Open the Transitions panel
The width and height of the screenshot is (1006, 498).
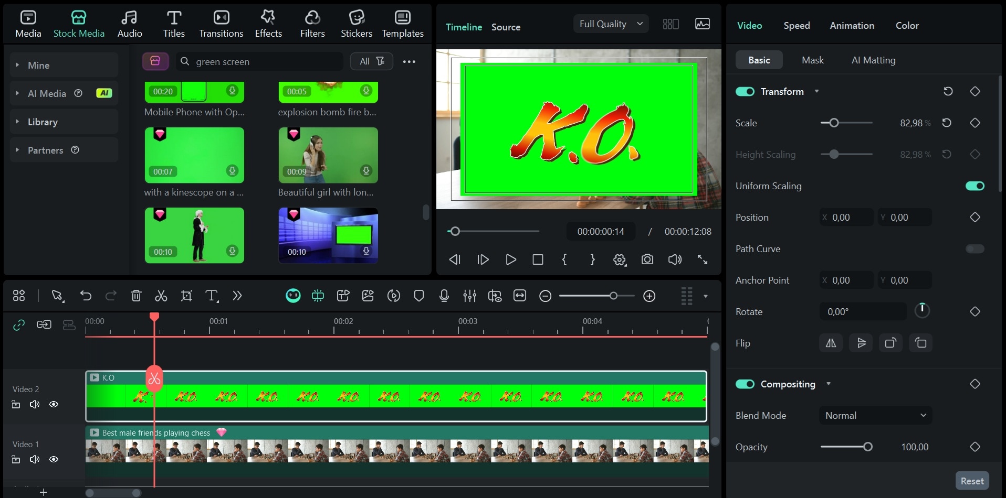point(221,23)
